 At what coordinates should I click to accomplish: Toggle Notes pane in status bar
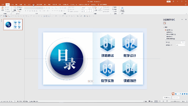pos(145,101)
